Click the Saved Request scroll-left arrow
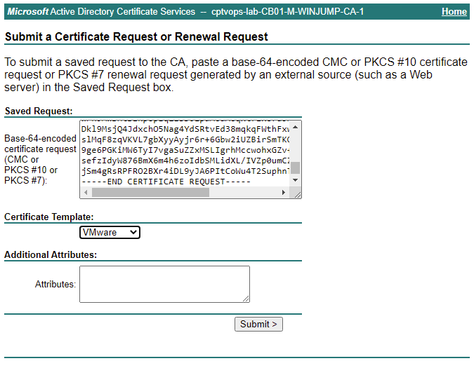The height and width of the screenshot is (368, 474). [85, 193]
